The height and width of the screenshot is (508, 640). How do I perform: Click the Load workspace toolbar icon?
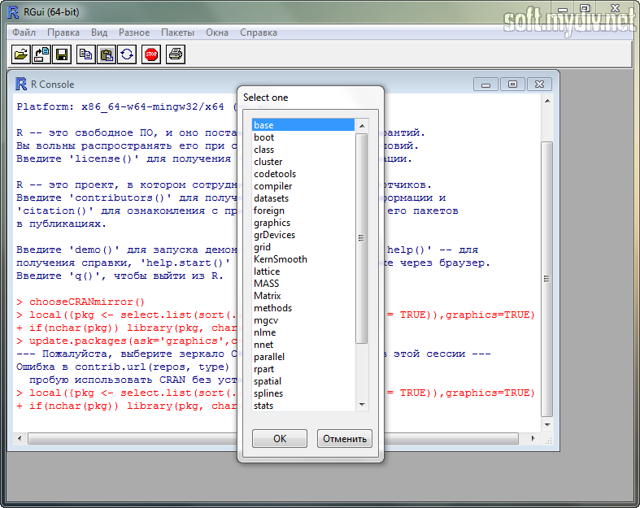pos(41,54)
